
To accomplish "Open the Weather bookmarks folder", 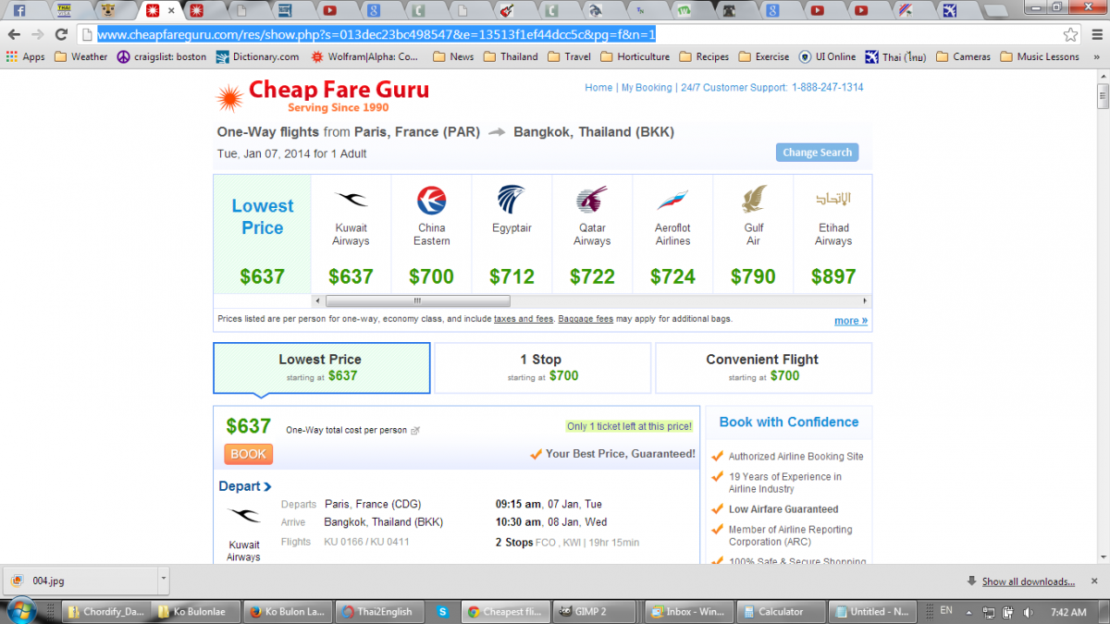I will (x=81, y=56).
